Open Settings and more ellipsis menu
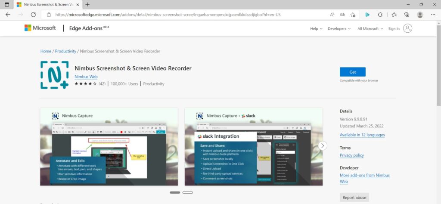The height and width of the screenshot is (204, 441). coord(433,15)
